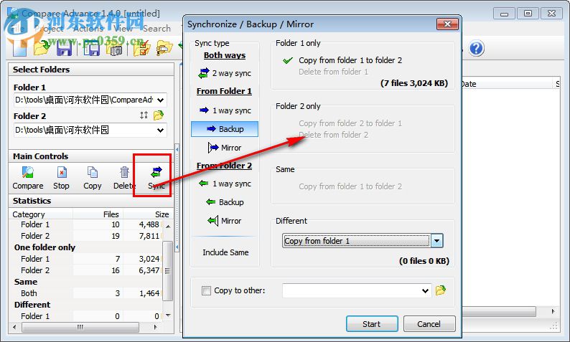Open the Copy to other path dropdown
570x342 pixels.
[x=425, y=291]
